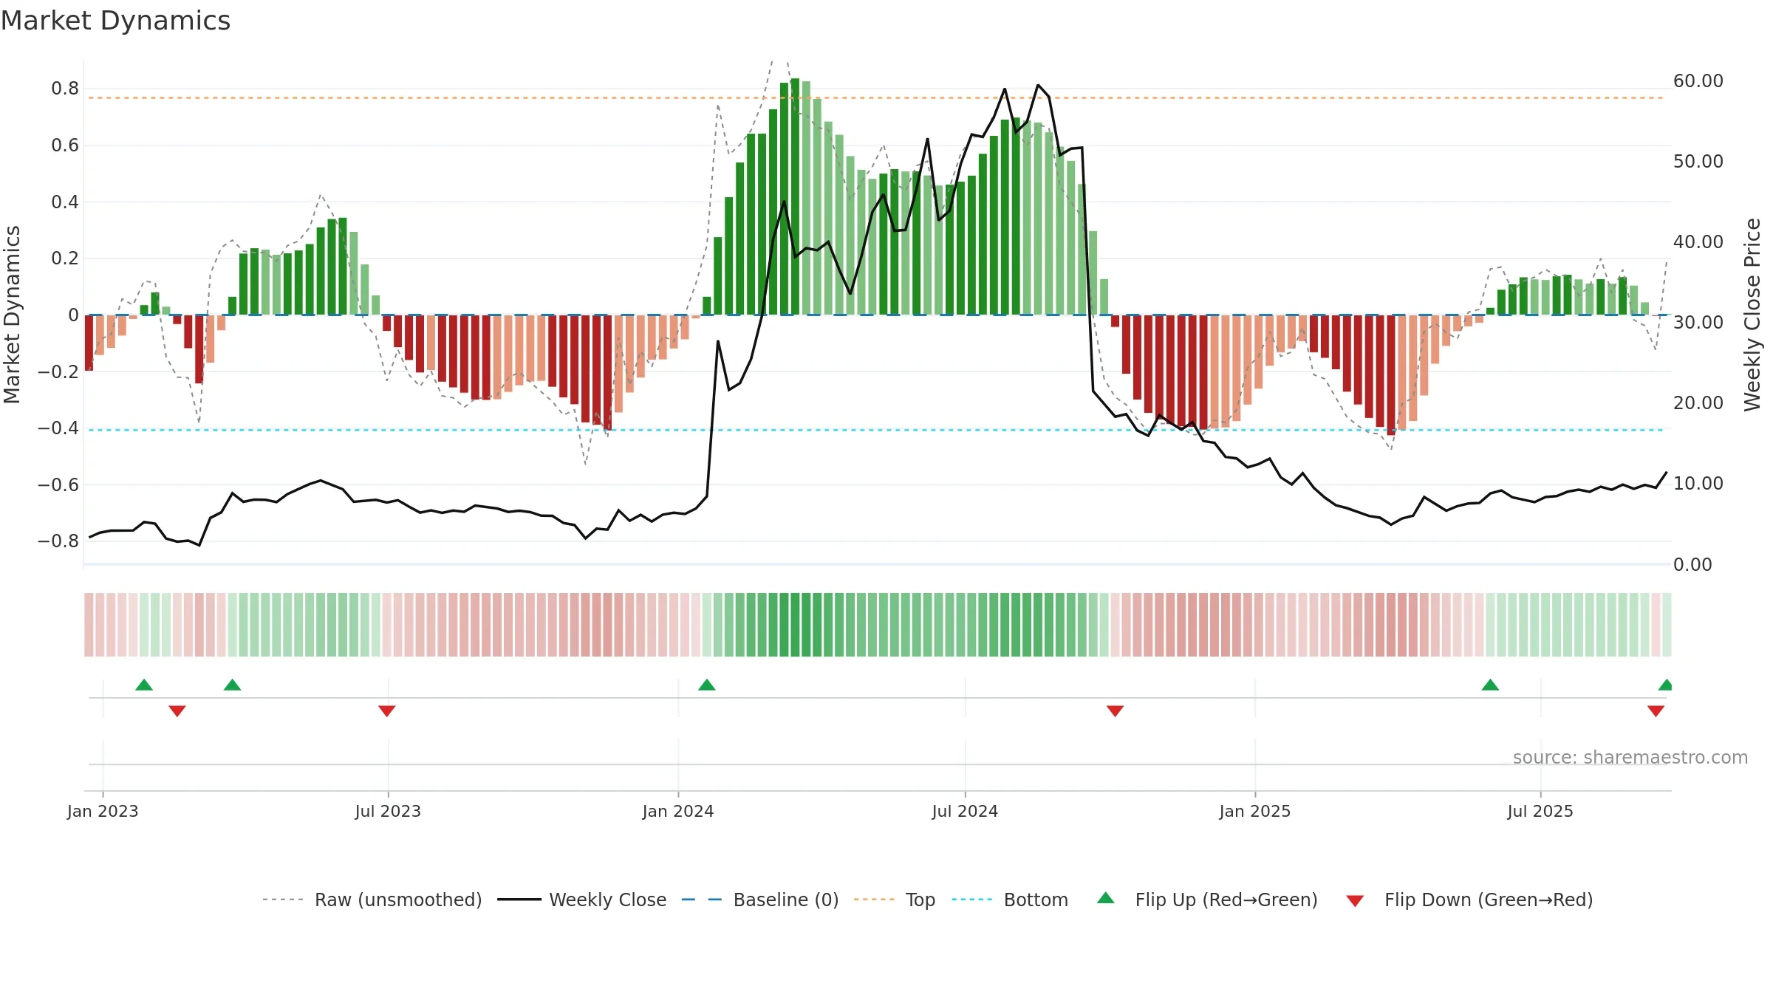This screenshot has height=997, width=1773.
Task: Click the deepest red bar near −0.4 in late 2023
Action: click(607, 372)
